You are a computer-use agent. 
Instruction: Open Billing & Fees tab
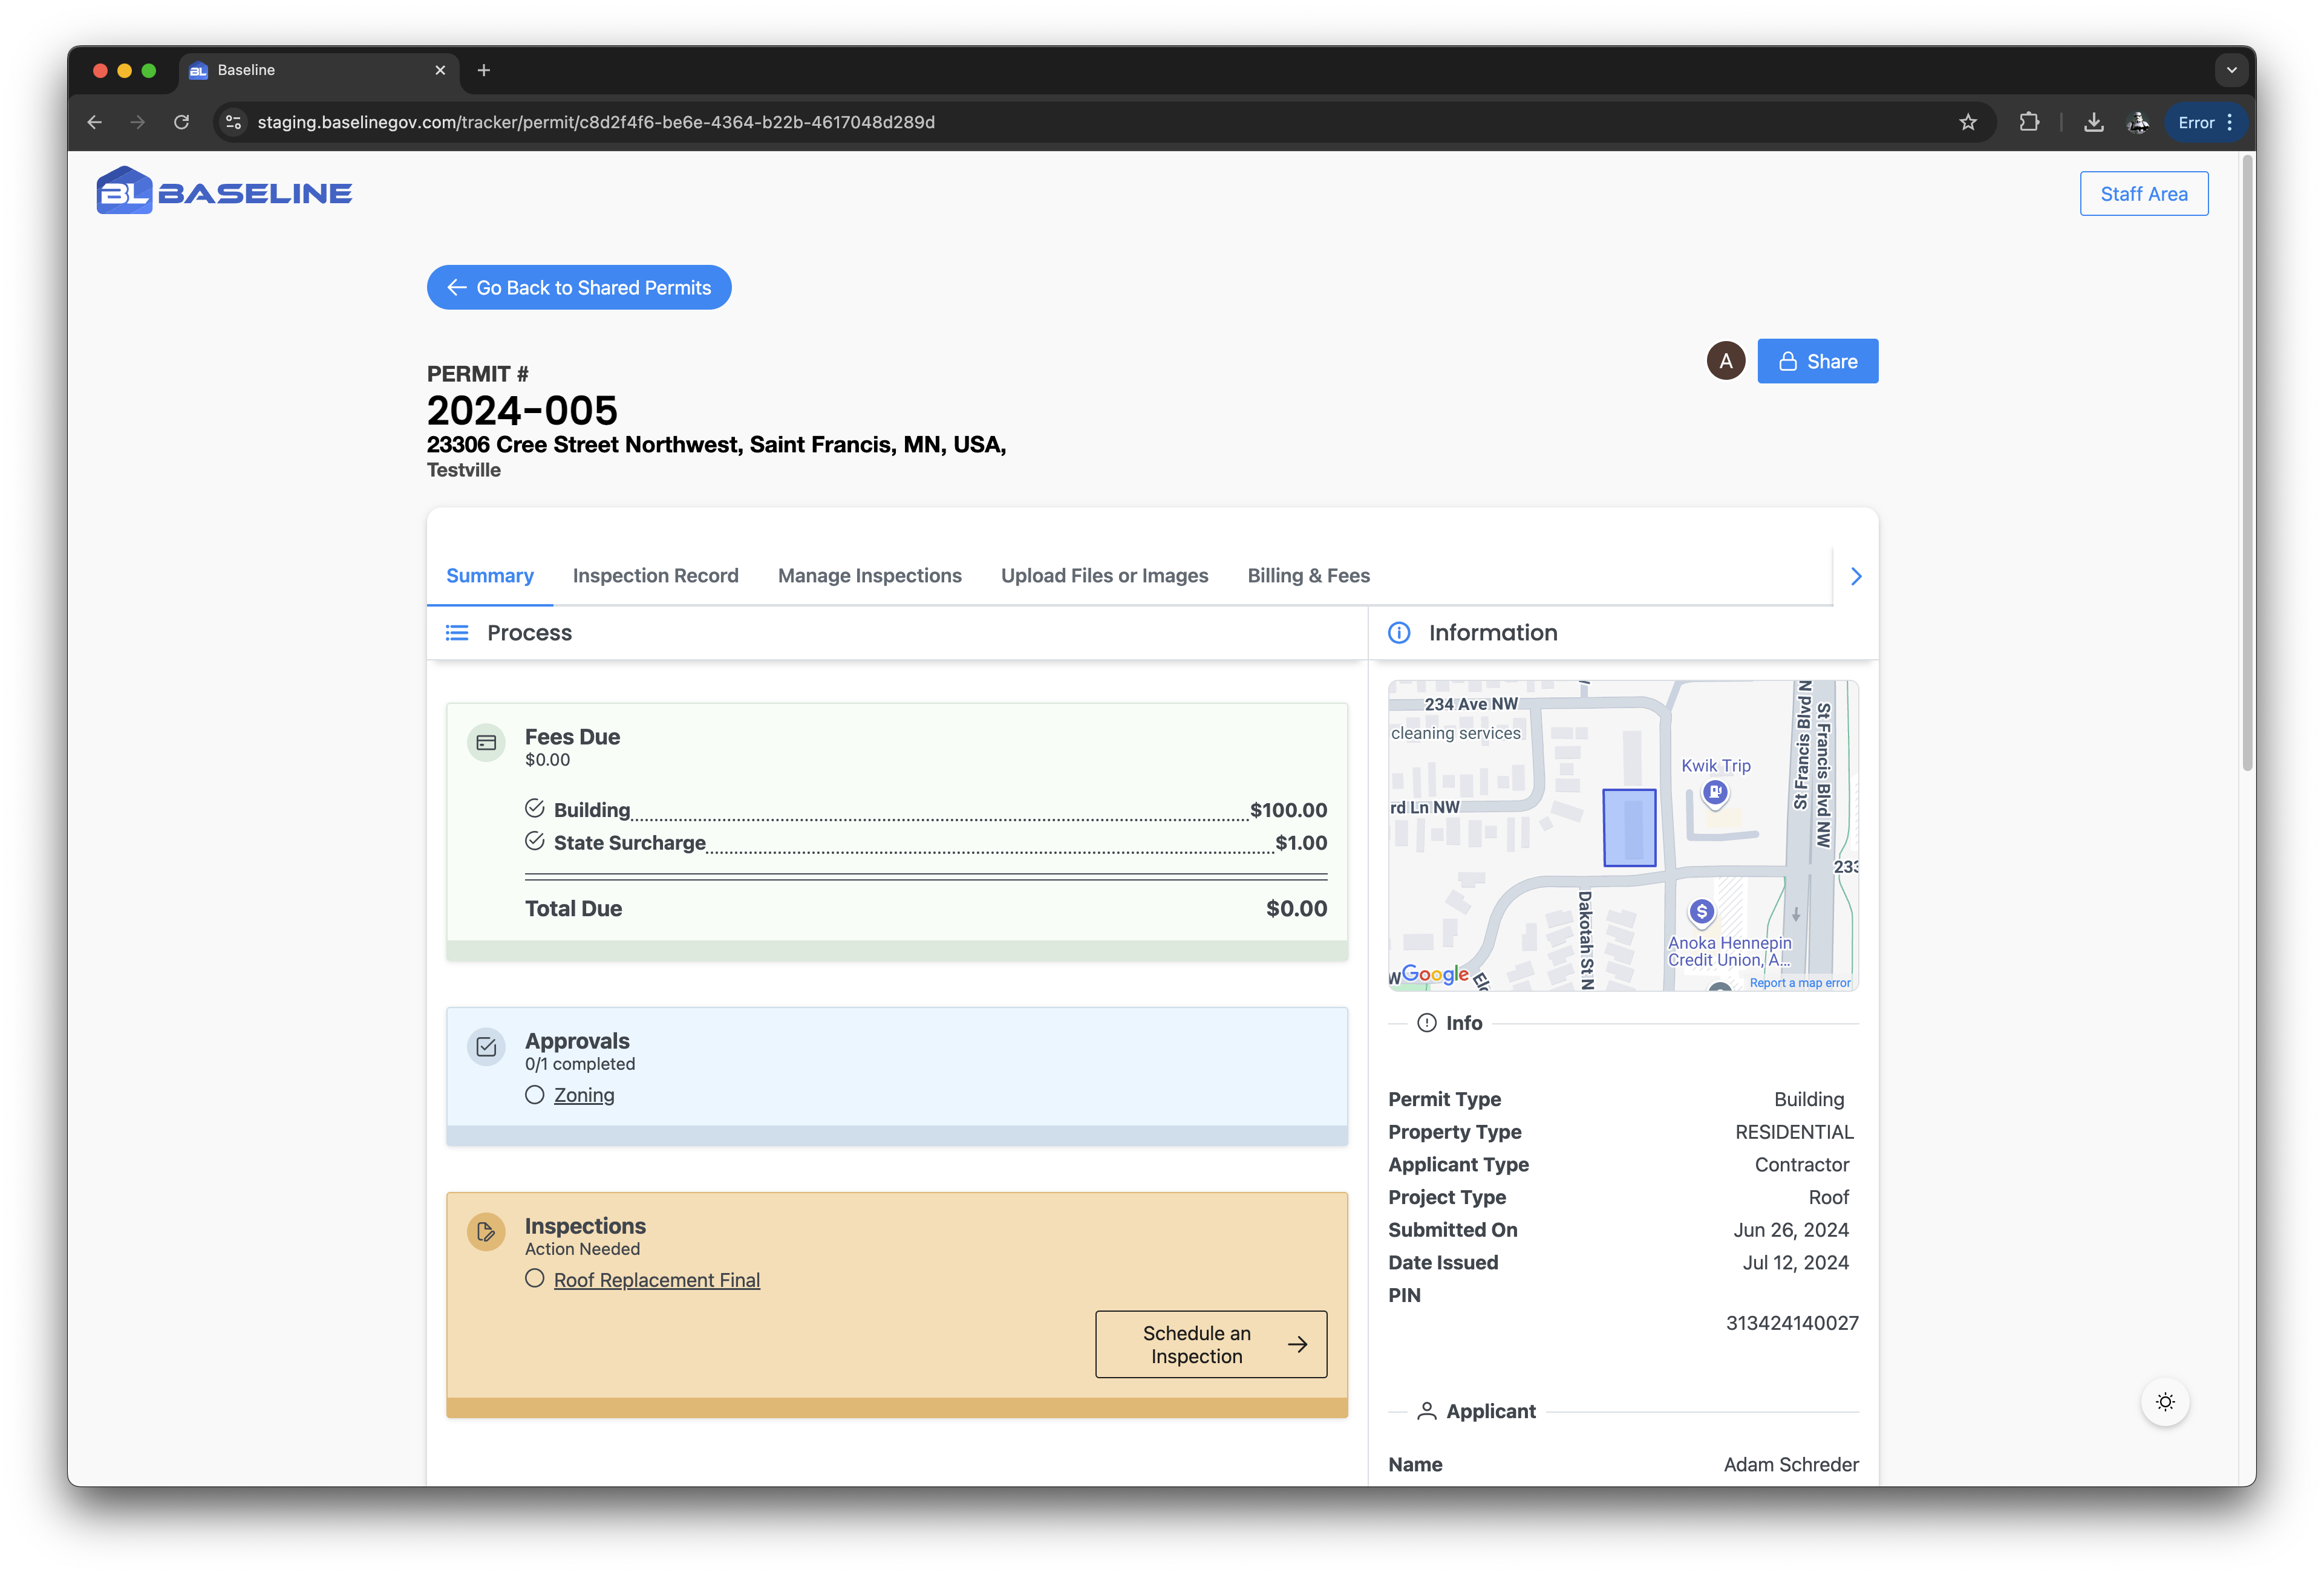pyautogui.click(x=1308, y=576)
